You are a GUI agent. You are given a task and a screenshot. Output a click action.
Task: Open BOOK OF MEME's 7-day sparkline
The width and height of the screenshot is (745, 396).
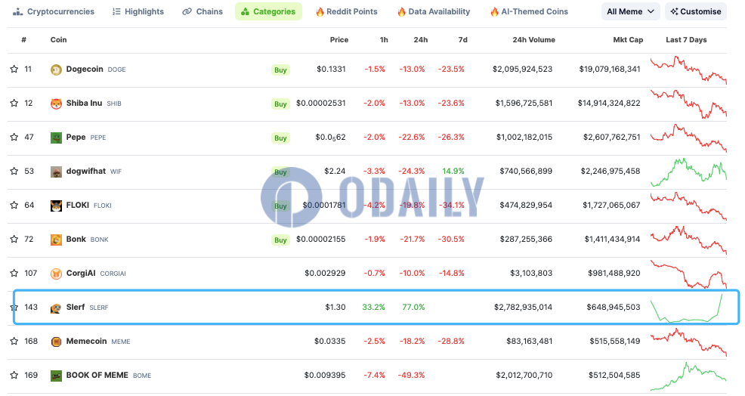(688, 376)
